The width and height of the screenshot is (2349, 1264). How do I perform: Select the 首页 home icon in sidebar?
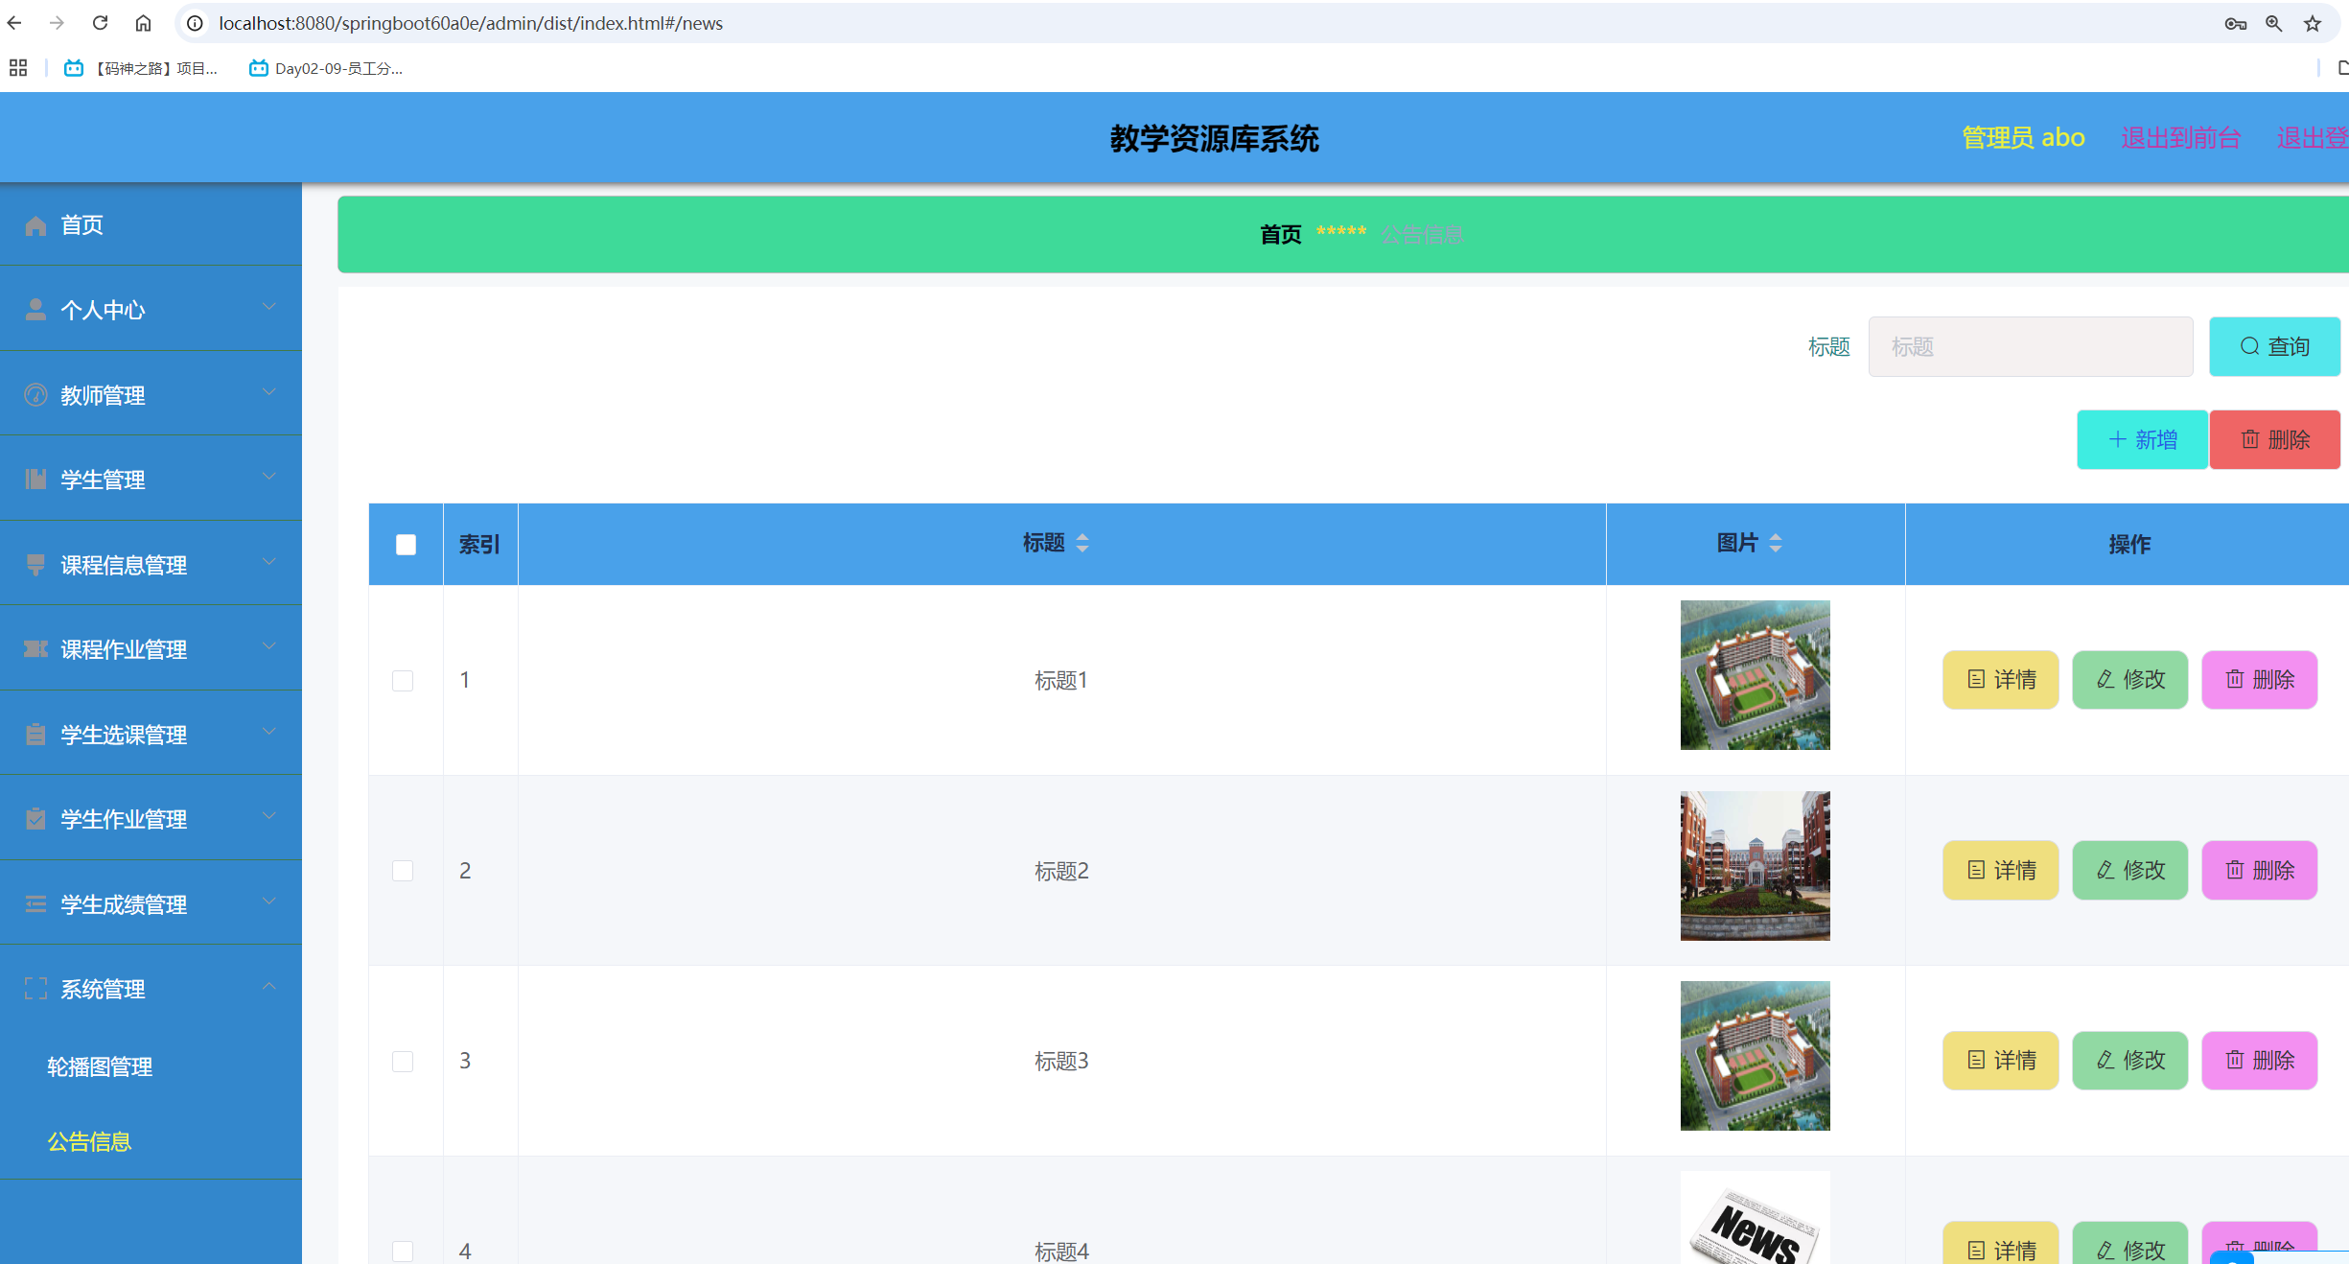35,224
